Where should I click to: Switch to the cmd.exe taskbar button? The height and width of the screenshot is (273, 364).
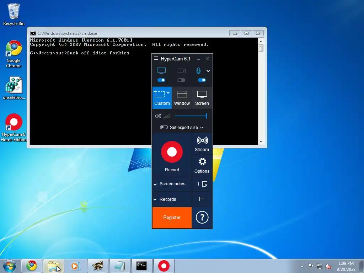(x=141, y=266)
